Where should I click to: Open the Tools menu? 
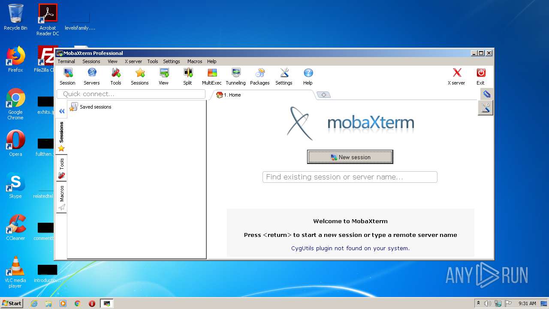[153, 61]
